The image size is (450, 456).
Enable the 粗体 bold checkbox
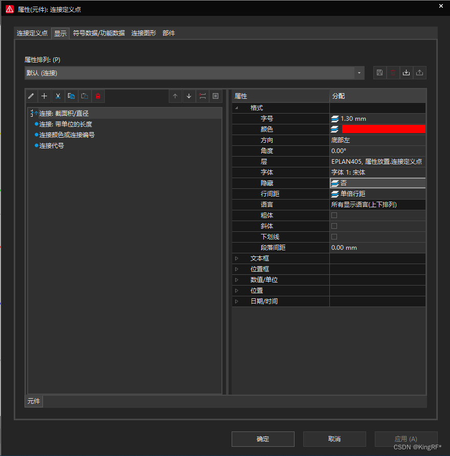tap(334, 215)
